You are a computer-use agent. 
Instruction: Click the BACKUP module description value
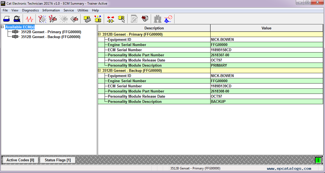pos(218,101)
